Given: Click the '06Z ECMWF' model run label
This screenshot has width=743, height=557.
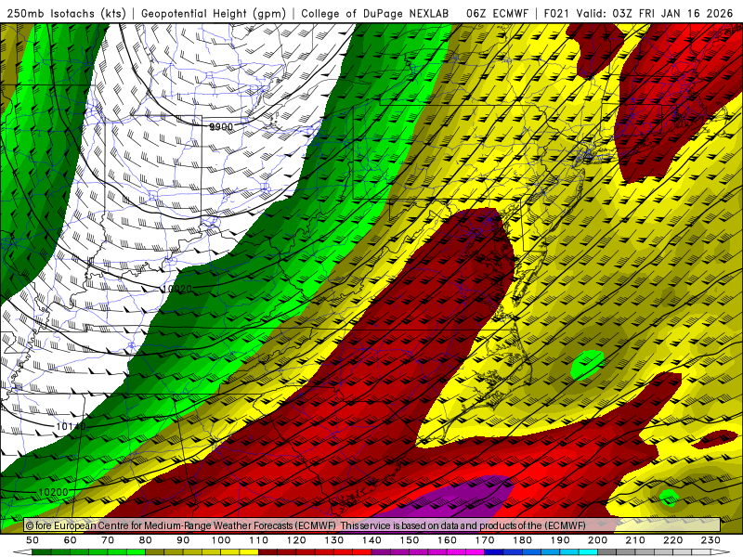Looking at the screenshot, I should pyautogui.click(x=497, y=13).
